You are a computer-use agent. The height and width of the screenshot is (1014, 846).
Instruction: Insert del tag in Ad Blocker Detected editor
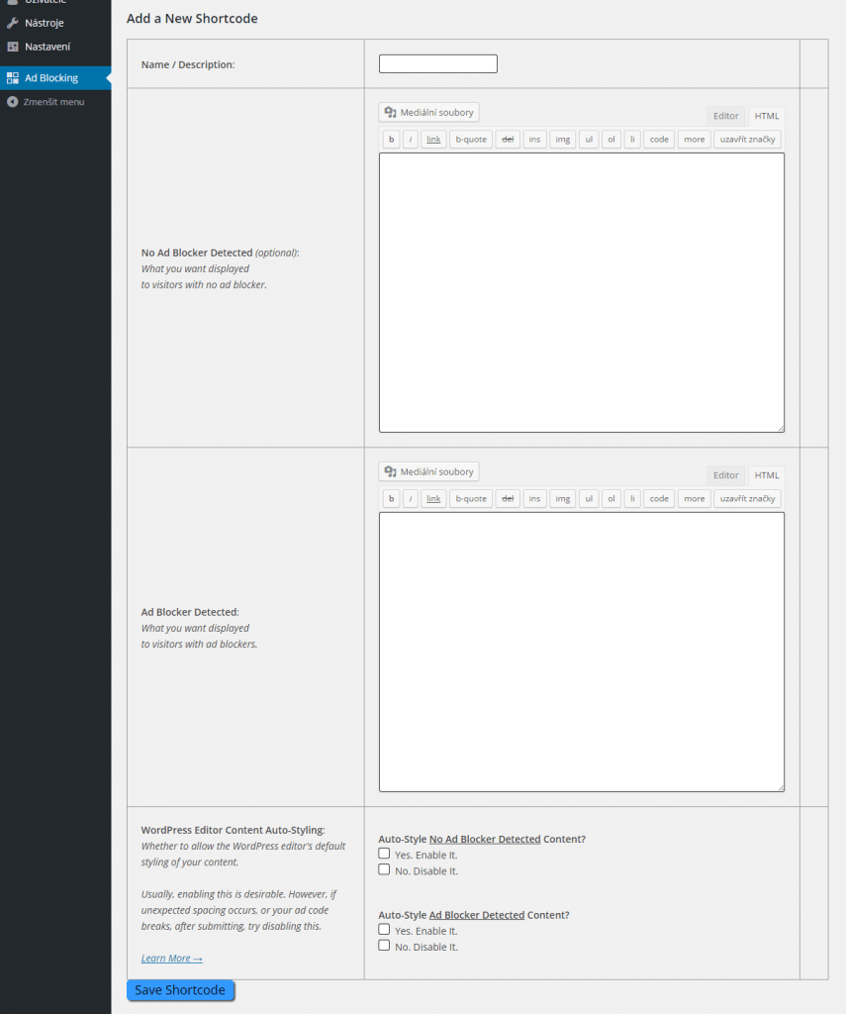(508, 499)
